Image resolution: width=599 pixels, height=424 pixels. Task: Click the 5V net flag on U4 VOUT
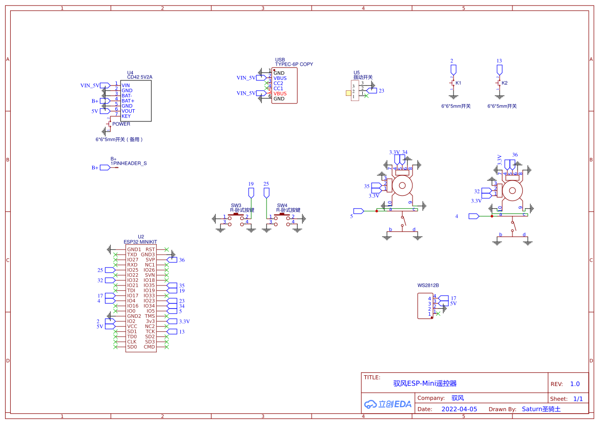[102, 110]
